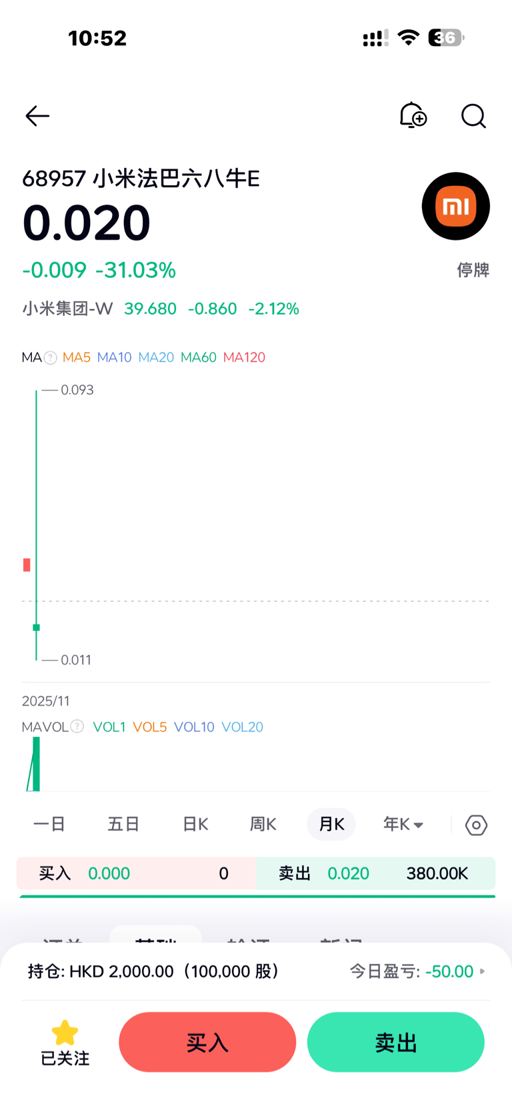Select the 一日 chart tab

(49, 824)
